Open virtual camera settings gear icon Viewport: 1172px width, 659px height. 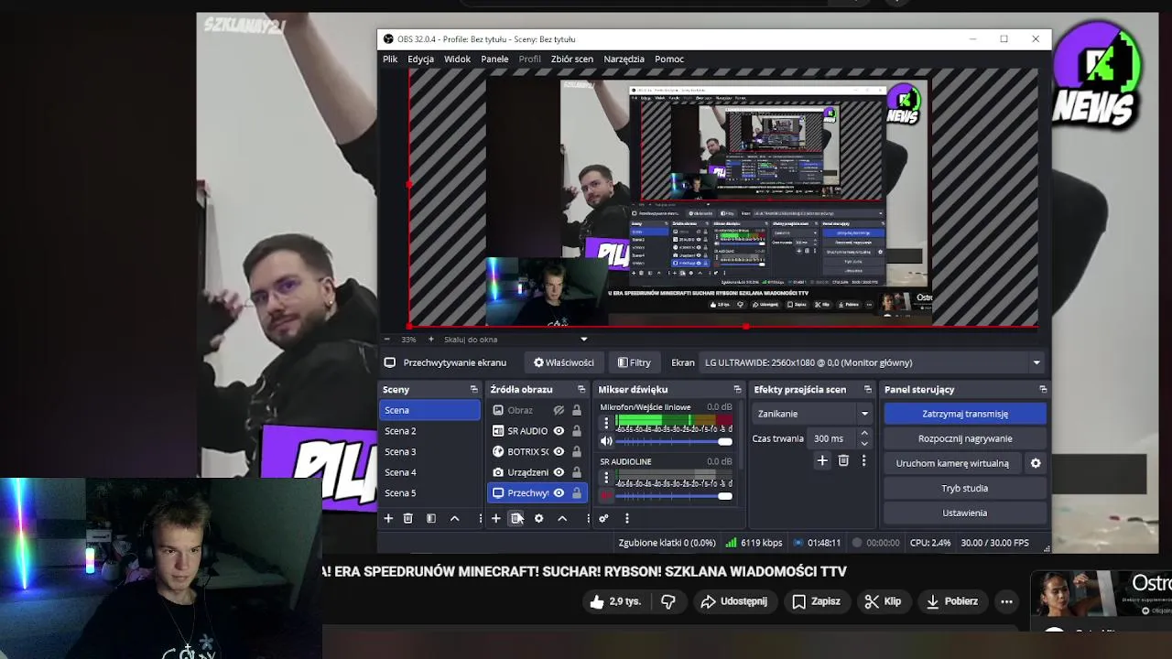(1036, 463)
